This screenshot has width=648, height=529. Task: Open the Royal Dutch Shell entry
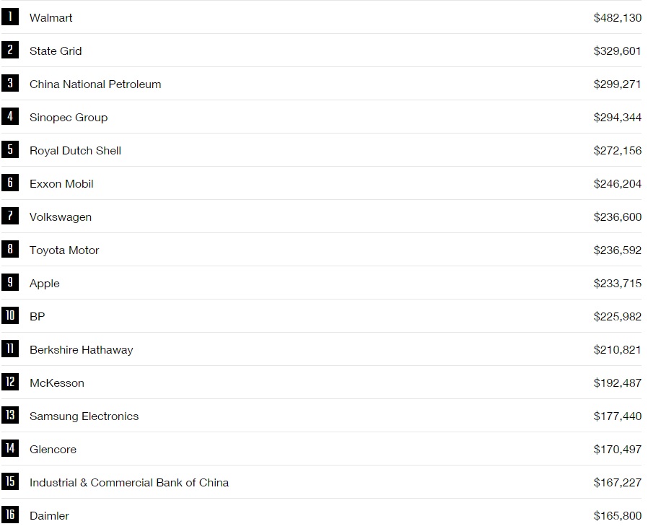(75, 150)
